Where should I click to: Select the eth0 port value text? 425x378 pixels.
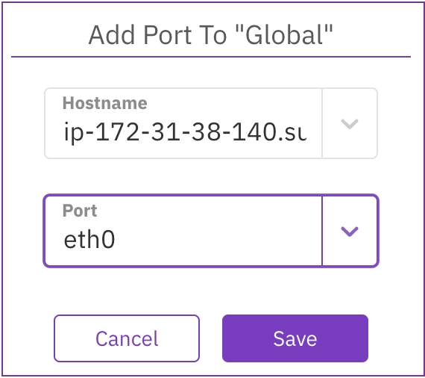tap(89, 240)
